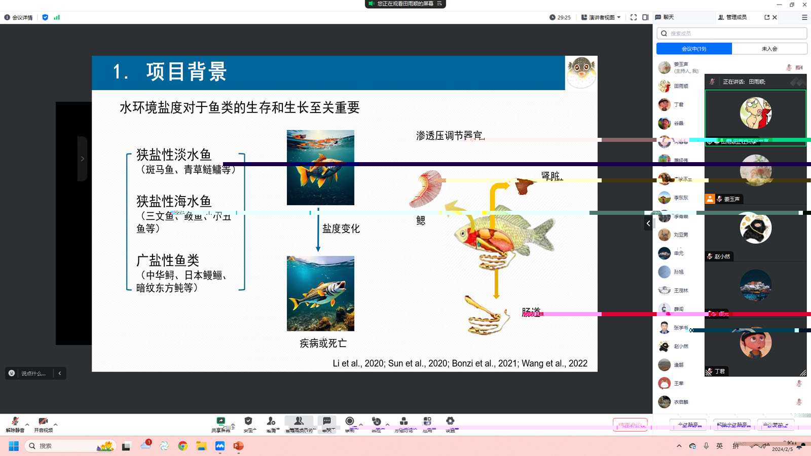Select member 李东东 in list
The height and width of the screenshot is (456, 811).
click(680, 198)
